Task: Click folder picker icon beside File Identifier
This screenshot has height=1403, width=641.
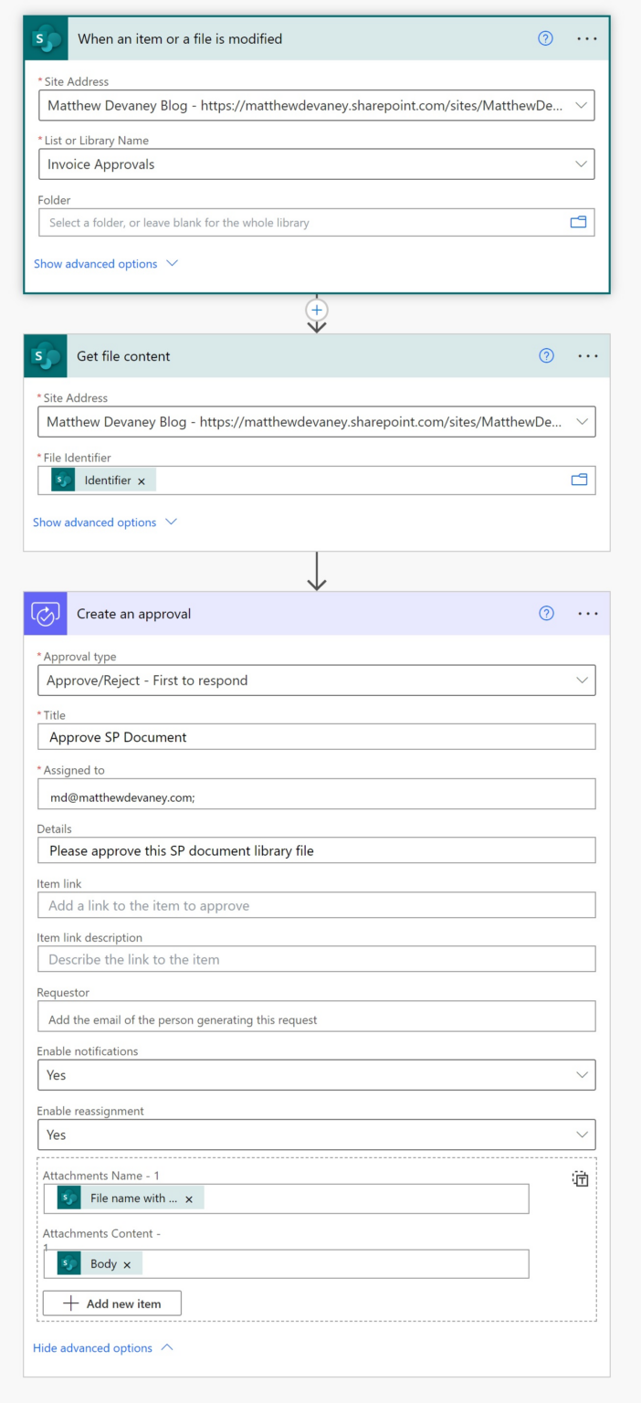Action: click(578, 480)
